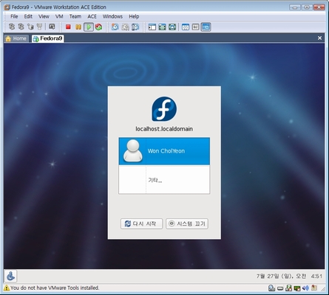Screen dimensions: 329x295
Task: Click the Fedora logo in login dialog
Action: [164, 108]
